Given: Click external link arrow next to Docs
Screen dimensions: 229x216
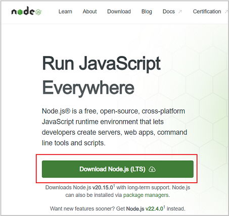Looking at the screenshot, I should (180, 12).
